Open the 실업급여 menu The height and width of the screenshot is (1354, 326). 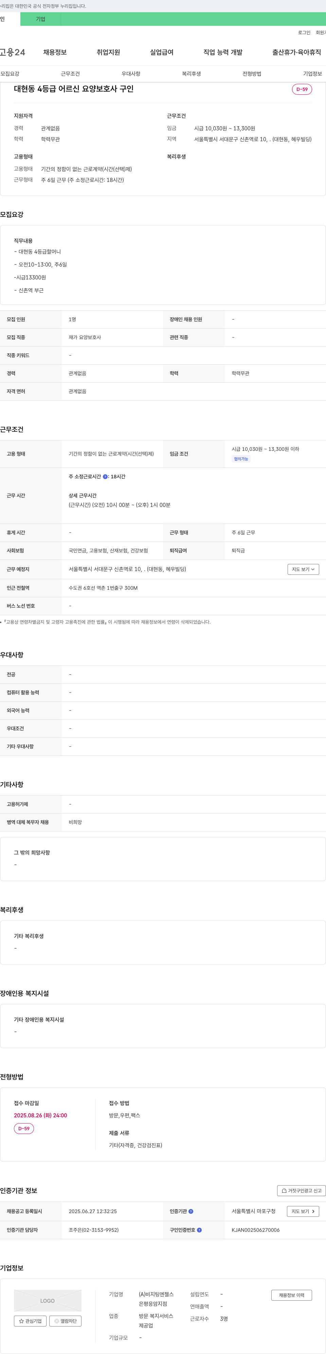click(161, 52)
